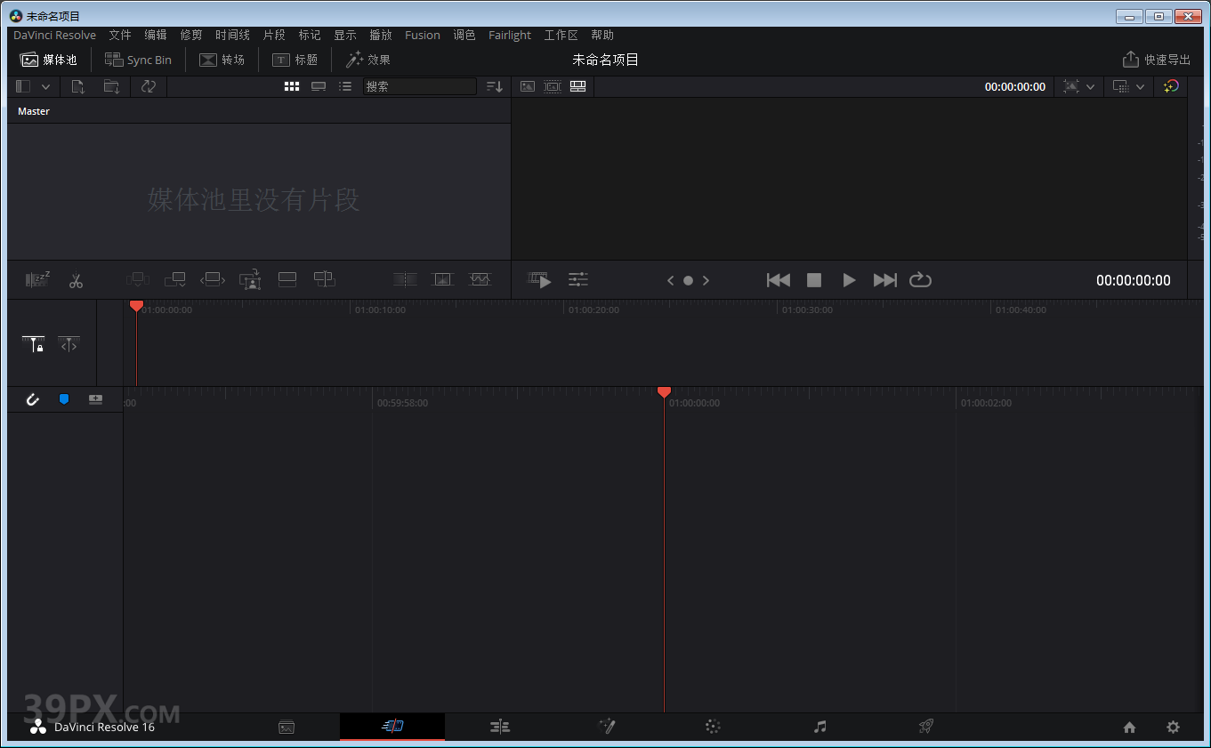
Task: Click the Close Up edit icon
Action: pyautogui.click(x=251, y=279)
